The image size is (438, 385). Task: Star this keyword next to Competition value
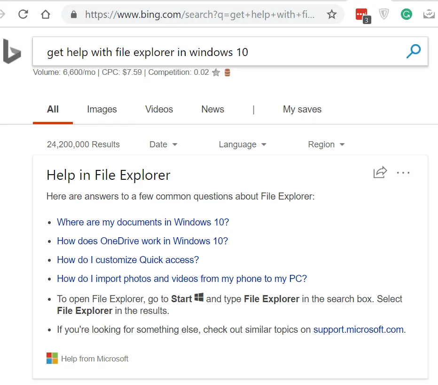coord(216,72)
